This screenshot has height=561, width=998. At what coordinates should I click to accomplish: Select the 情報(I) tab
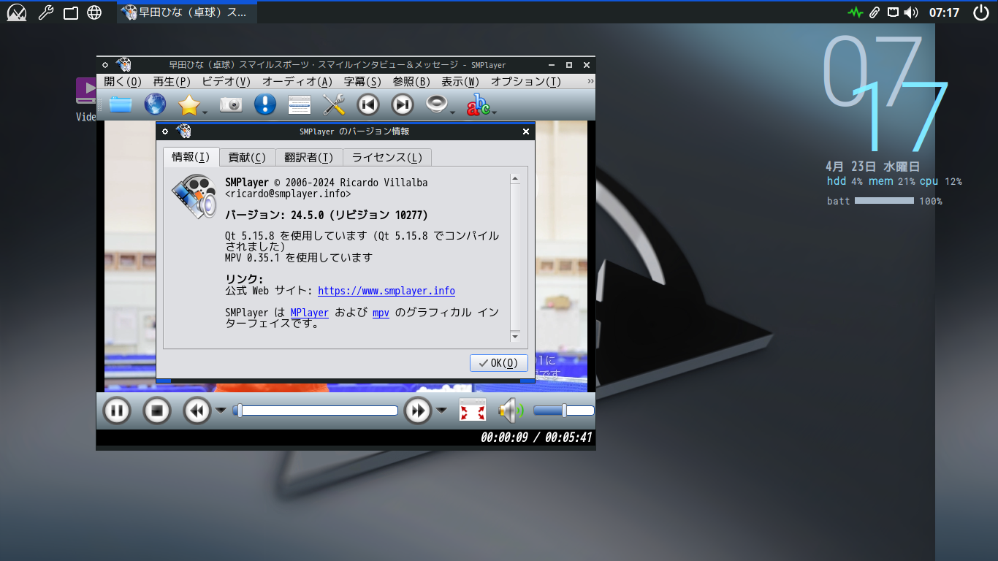(x=191, y=157)
